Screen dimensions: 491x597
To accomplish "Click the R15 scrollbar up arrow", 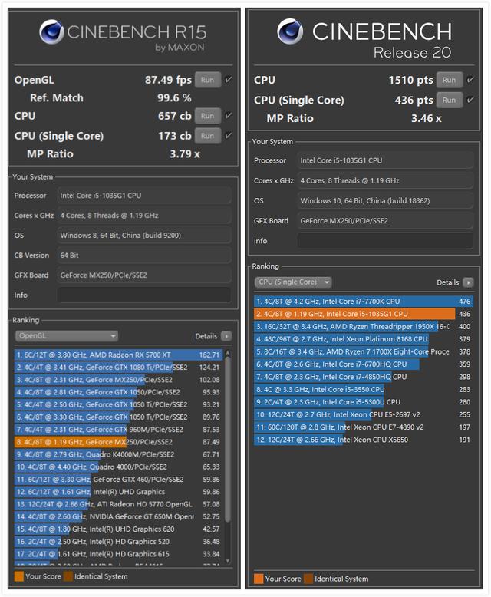I will [228, 353].
